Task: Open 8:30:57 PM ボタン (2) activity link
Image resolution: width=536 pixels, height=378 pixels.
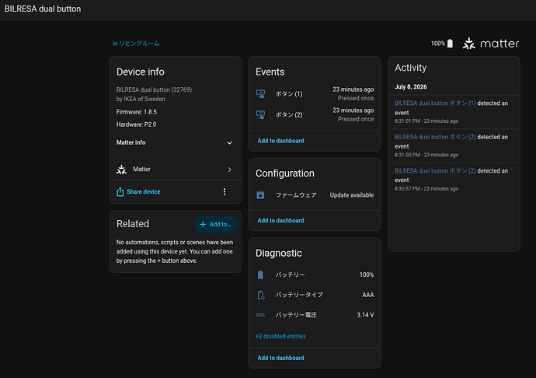Action: [x=435, y=171]
